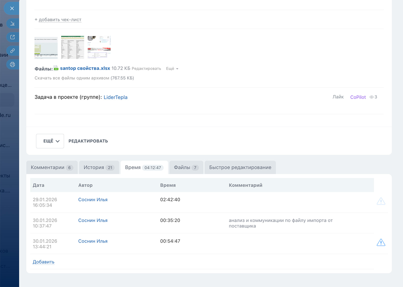Click the 00:35:20 time value

coord(170,220)
